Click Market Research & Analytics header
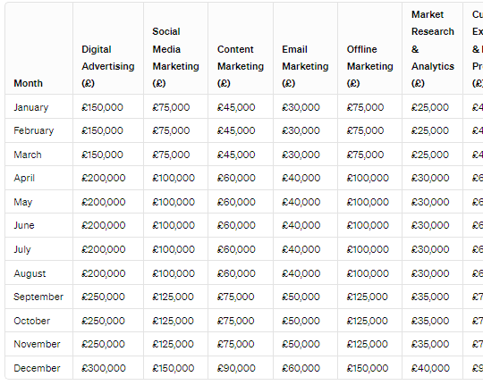This screenshot has height=385, width=483. click(433, 48)
